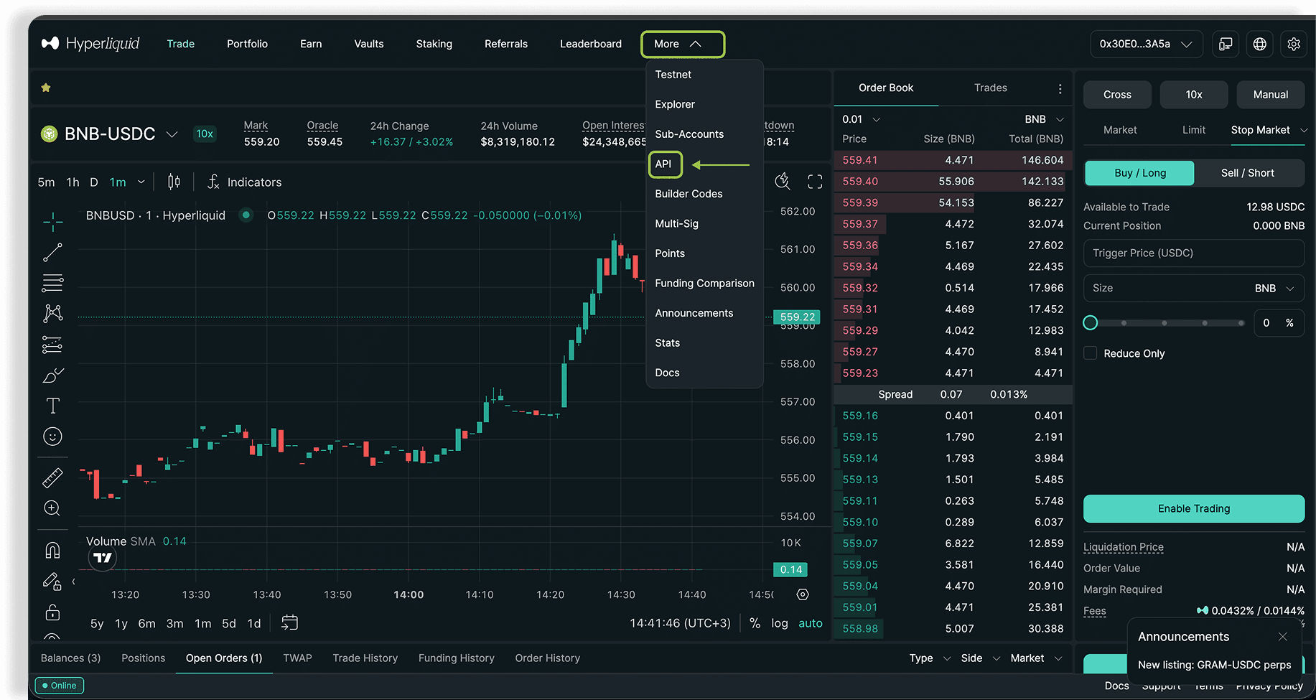Switch to the Trades tab

[x=990, y=88]
